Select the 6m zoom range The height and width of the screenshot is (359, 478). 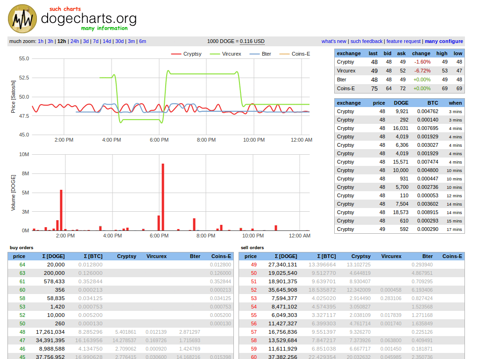143,41
